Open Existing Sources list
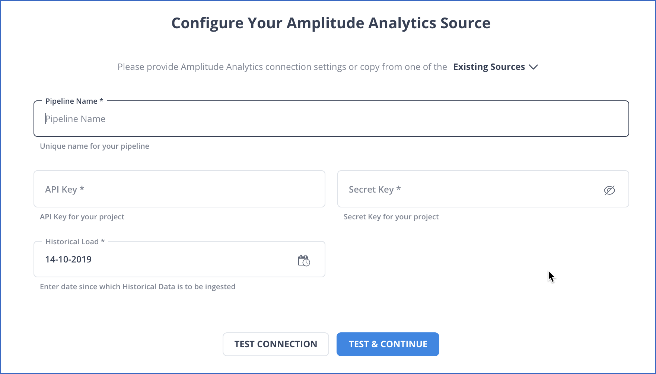 pyautogui.click(x=495, y=67)
